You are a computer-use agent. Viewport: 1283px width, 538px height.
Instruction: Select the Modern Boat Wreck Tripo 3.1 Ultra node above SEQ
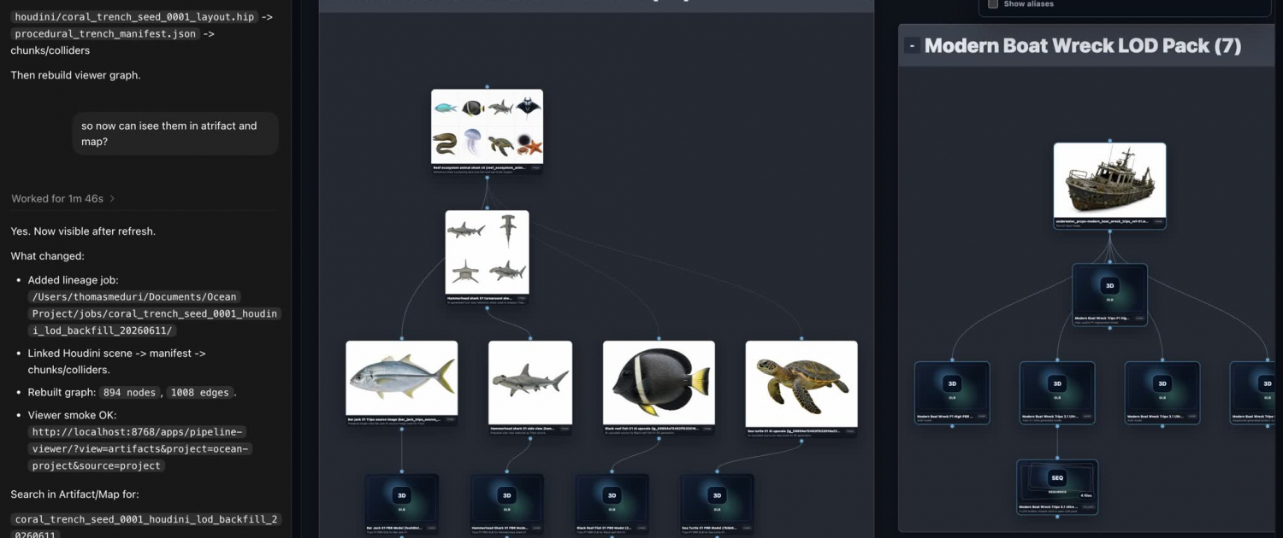[1057, 393]
